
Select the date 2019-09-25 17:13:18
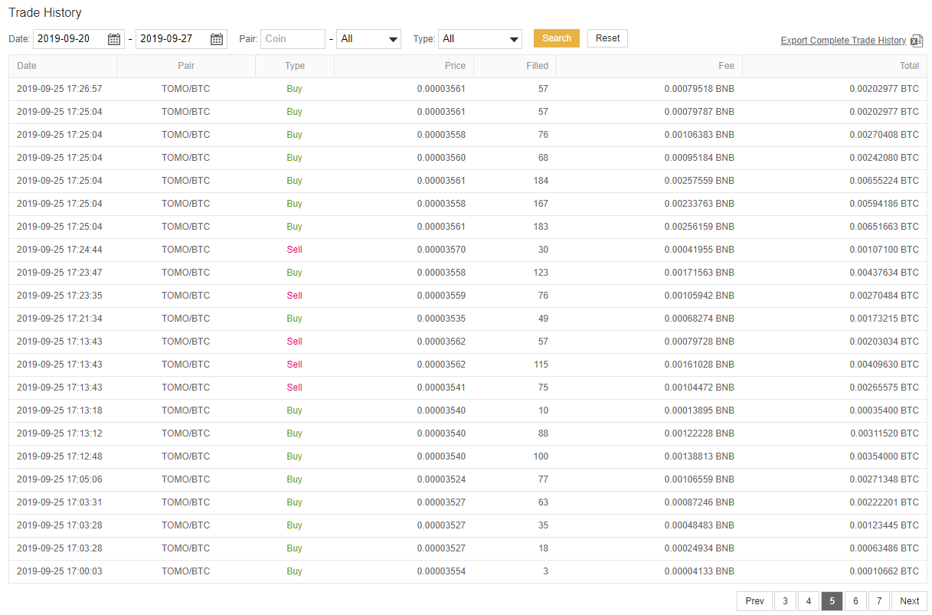click(x=59, y=411)
